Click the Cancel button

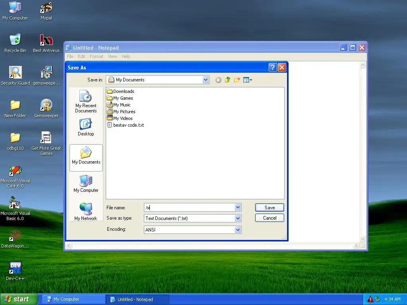(269, 218)
